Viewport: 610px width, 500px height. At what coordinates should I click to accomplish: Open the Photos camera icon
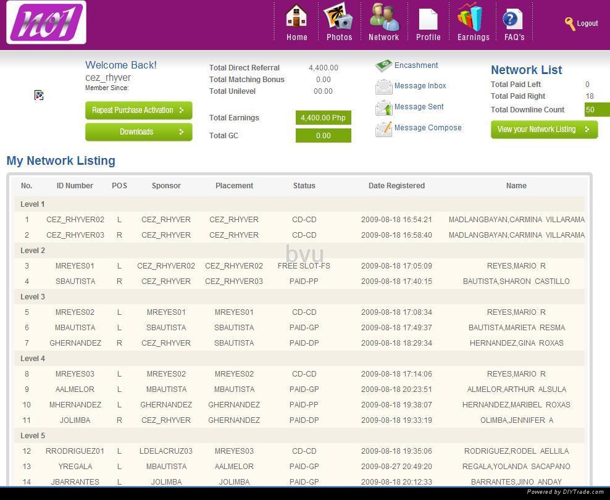338,16
